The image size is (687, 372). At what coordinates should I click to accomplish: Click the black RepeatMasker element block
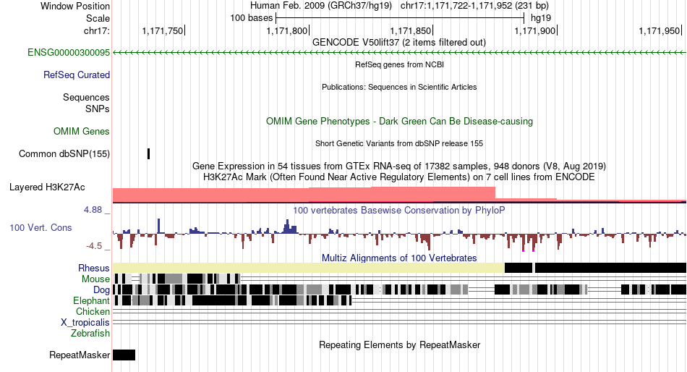click(124, 355)
